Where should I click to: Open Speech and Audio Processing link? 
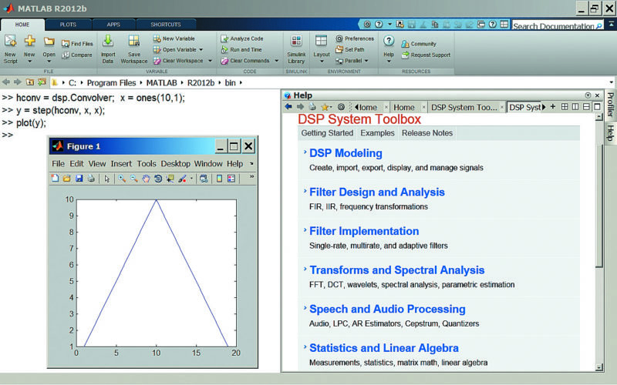point(387,309)
